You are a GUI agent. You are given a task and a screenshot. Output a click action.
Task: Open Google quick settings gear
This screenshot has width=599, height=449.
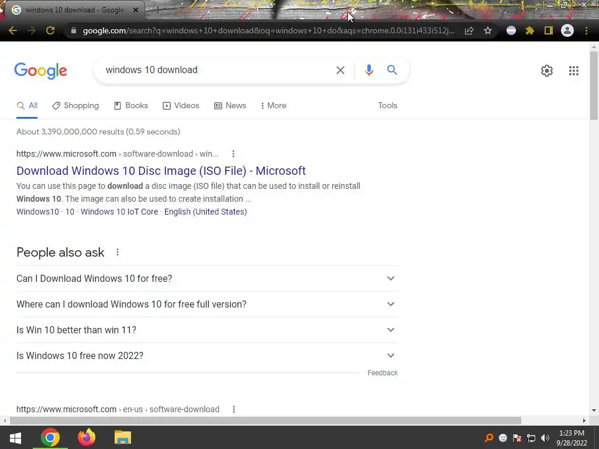pyautogui.click(x=547, y=71)
